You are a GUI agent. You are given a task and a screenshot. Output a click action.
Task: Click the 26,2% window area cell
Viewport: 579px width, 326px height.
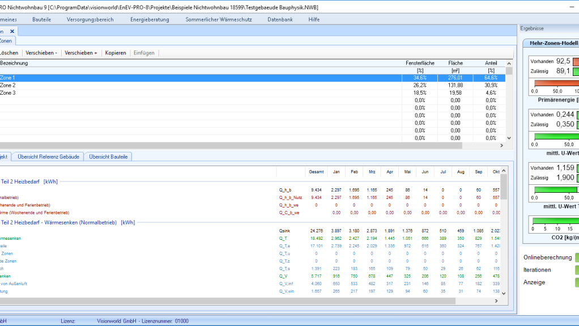point(420,86)
